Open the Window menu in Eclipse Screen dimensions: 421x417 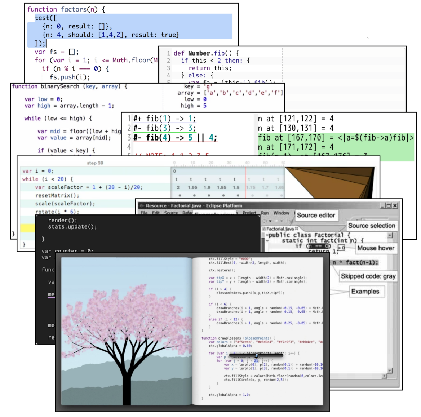click(x=281, y=213)
